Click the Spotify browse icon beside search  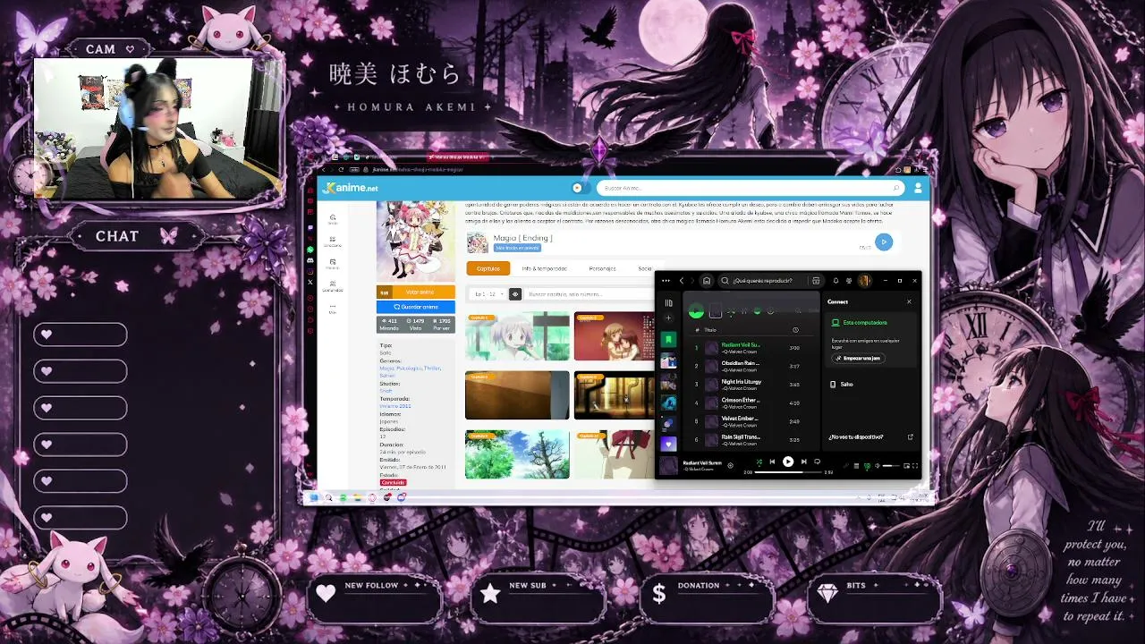point(816,281)
